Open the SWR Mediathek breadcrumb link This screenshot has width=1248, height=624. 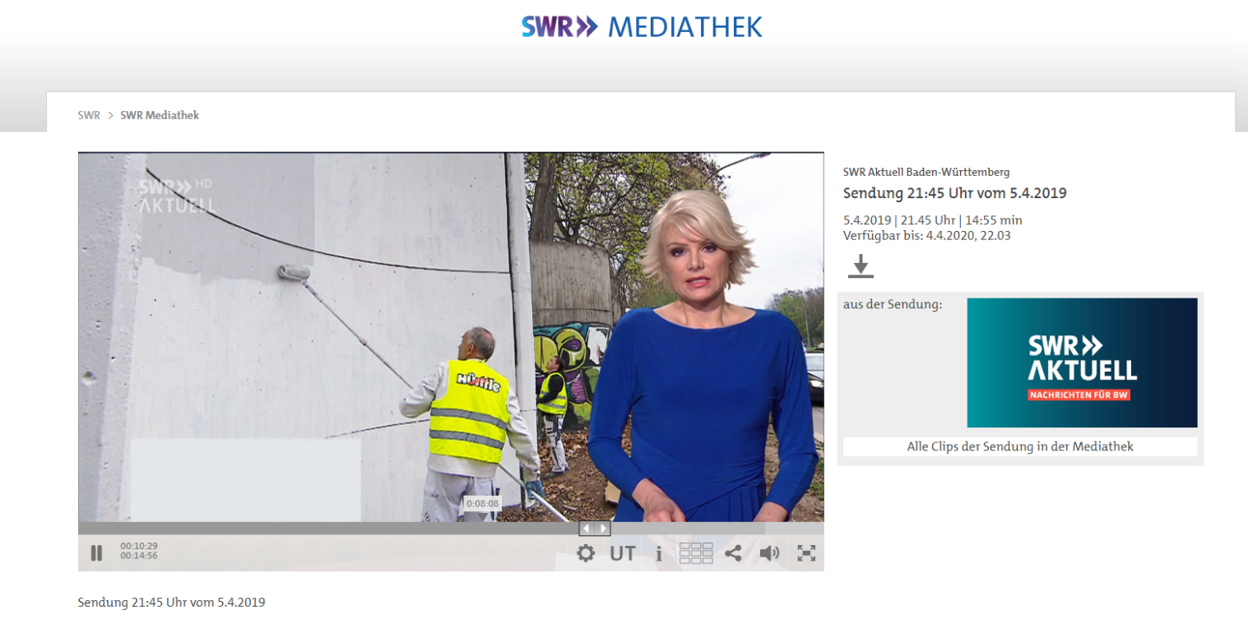click(160, 115)
